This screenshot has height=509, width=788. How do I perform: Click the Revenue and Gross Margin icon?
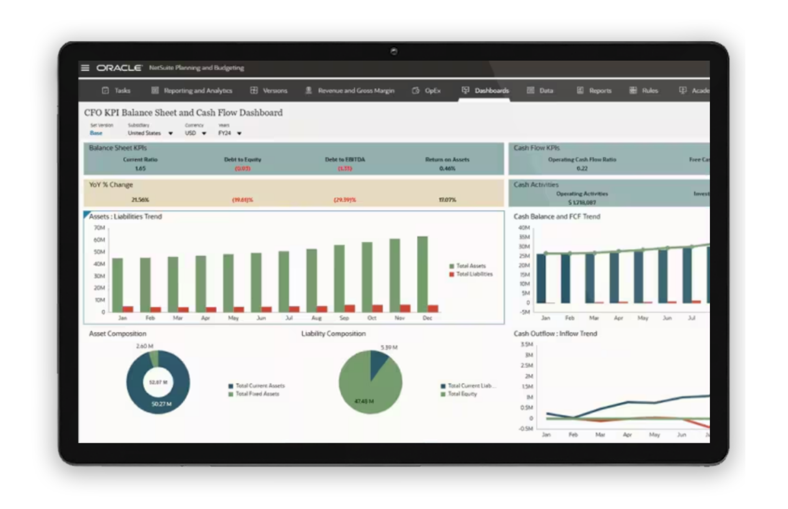(309, 91)
